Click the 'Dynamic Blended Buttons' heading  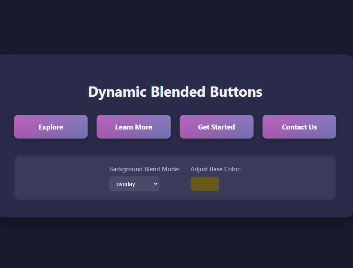pos(175,92)
